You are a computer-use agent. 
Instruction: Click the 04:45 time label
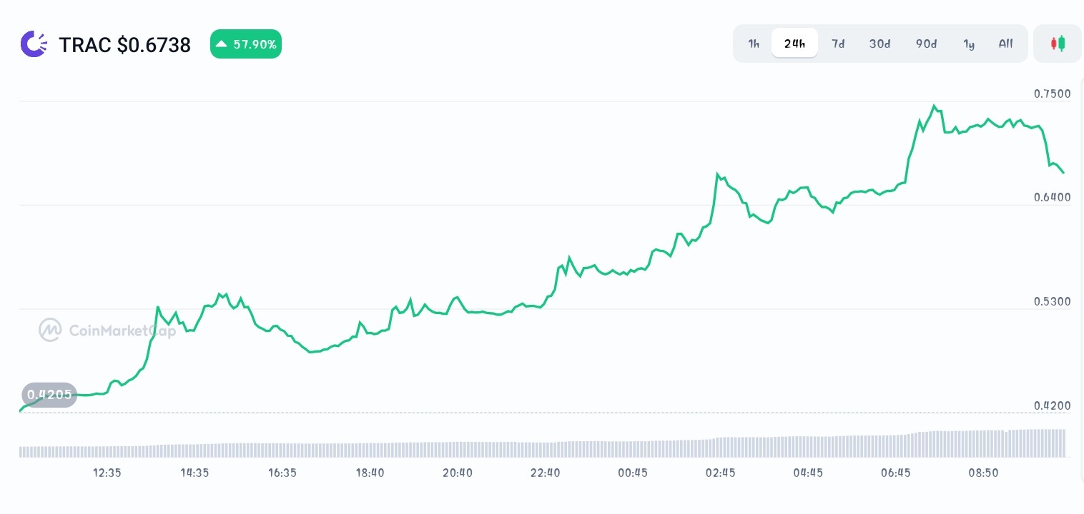point(808,473)
